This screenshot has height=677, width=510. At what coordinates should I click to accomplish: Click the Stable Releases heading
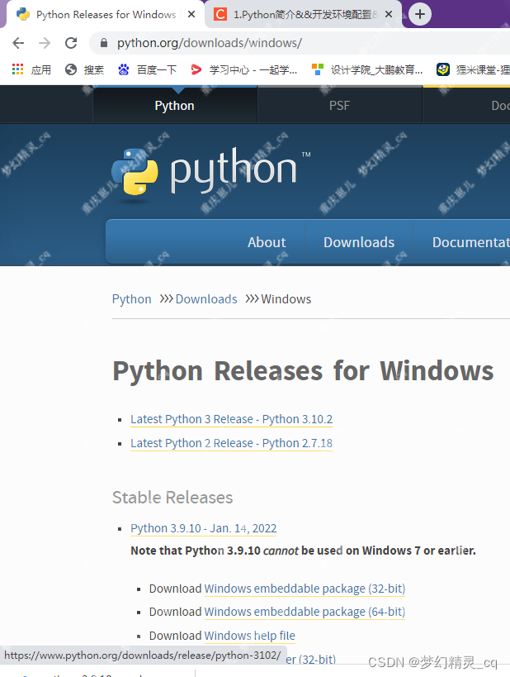pos(172,498)
